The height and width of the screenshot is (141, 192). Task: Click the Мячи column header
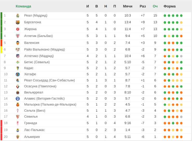click(x=128, y=6)
